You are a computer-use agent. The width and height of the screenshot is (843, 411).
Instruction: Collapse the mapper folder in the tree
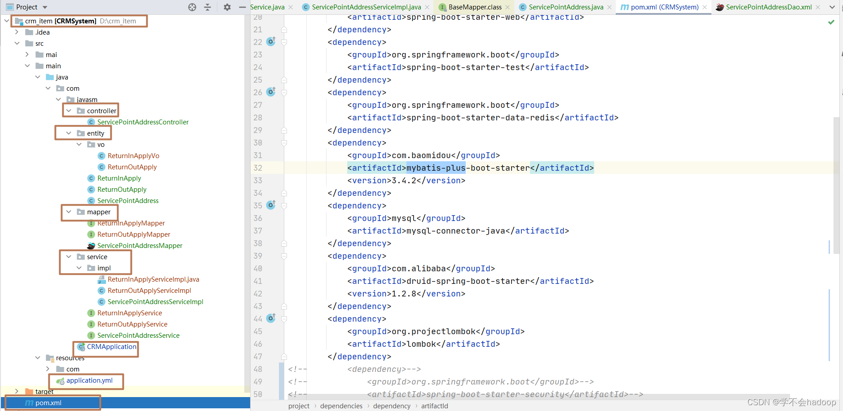tap(69, 212)
